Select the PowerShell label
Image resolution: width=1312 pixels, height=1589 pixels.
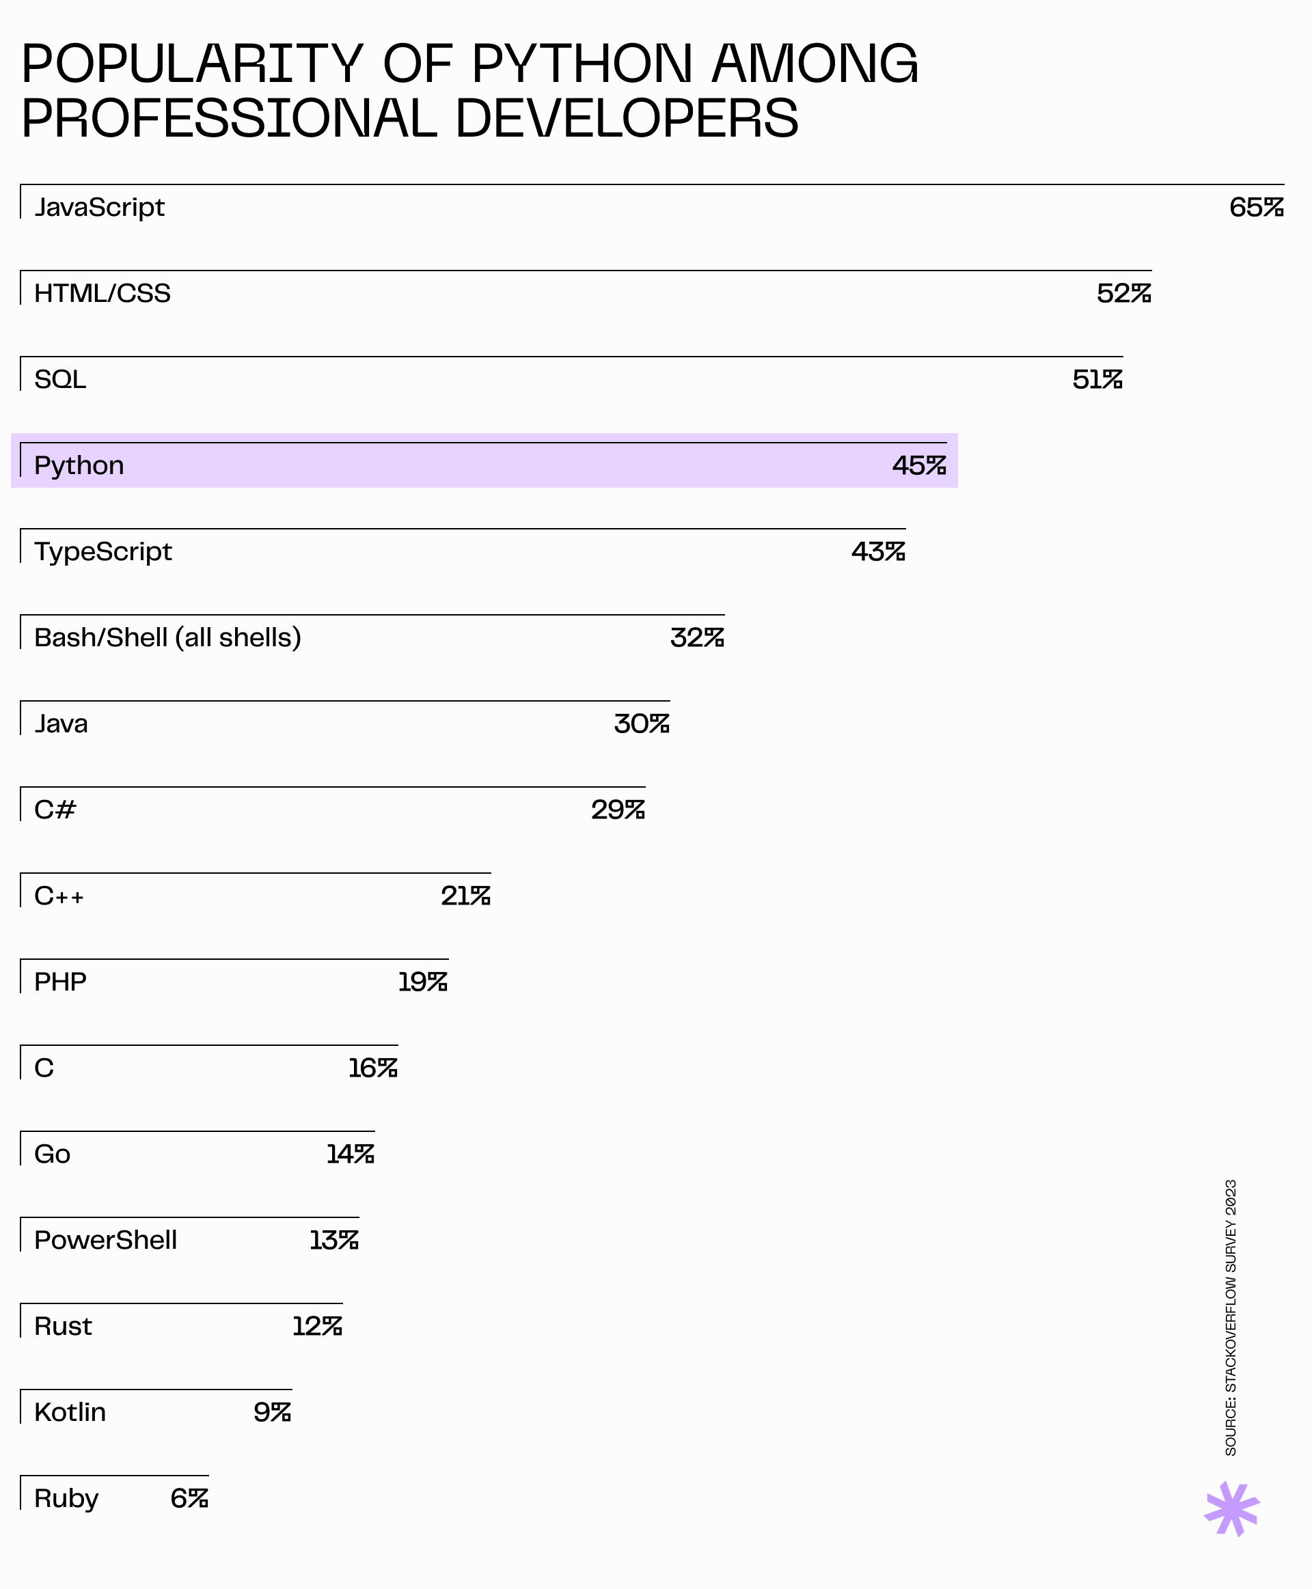[105, 1240]
